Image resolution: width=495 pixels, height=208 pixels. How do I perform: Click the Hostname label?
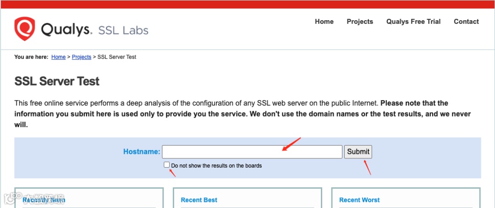point(142,152)
